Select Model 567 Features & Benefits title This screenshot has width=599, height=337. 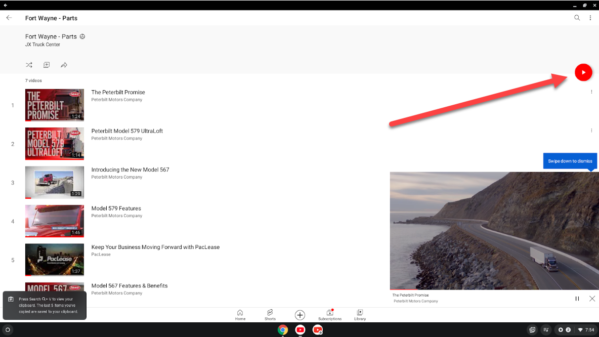coord(130,285)
